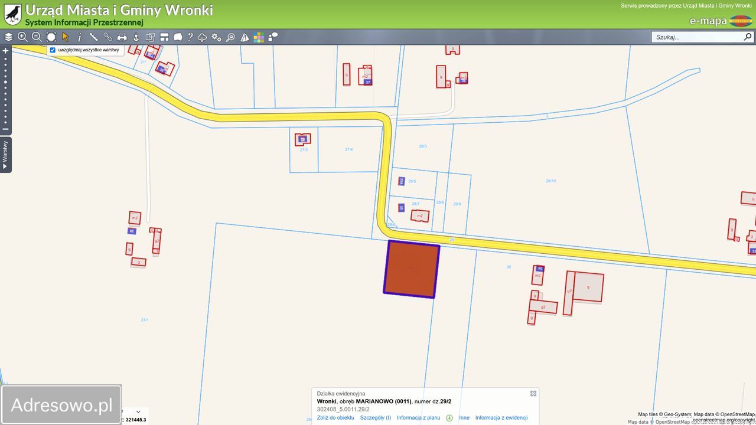756x425 pixels.
Task: Click the search-on-map magnifier icon
Action: coord(230,37)
